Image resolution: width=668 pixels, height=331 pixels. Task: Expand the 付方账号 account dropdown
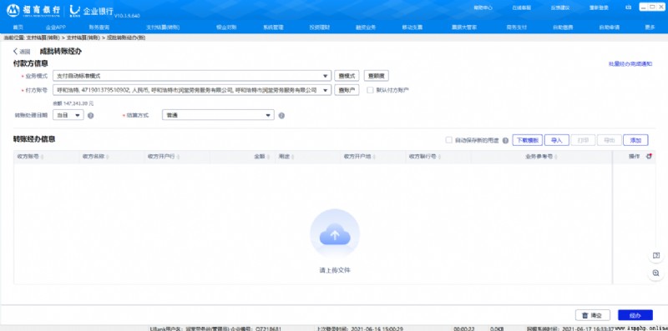click(x=192, y=90)
